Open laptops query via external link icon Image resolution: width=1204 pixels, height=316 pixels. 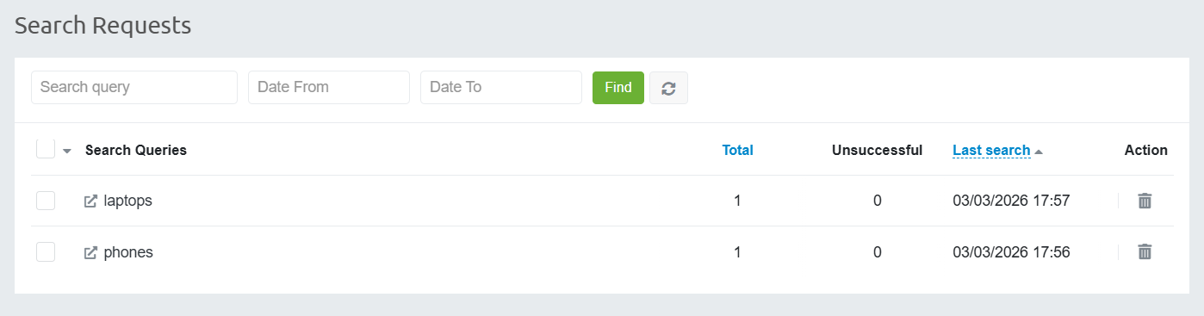click(90, 201)
